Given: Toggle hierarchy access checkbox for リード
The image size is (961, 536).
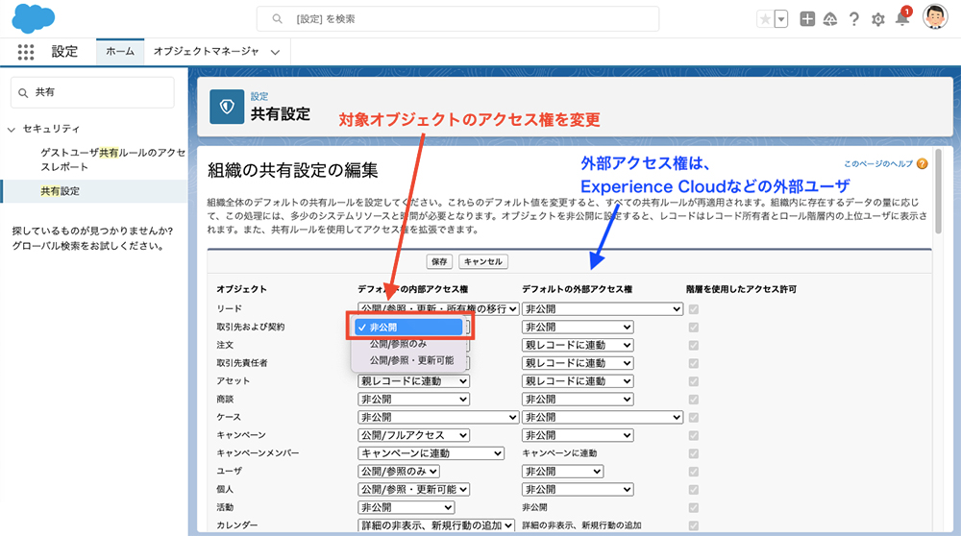Looking at the screenshot, I should tap(694, 309).
